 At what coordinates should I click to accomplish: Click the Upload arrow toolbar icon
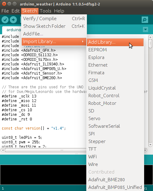click(13, 20)
